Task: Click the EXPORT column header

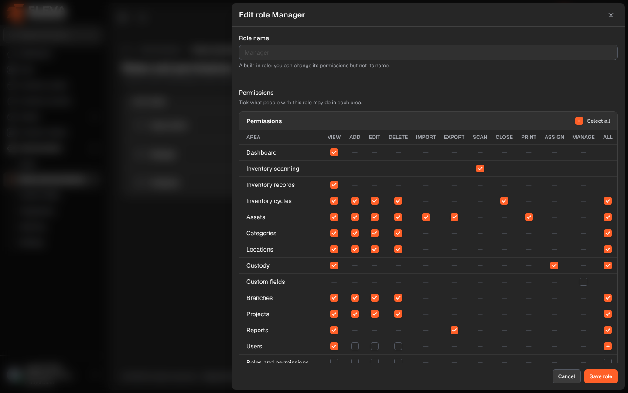Action: pyautogui.click(x=454, y=137)
